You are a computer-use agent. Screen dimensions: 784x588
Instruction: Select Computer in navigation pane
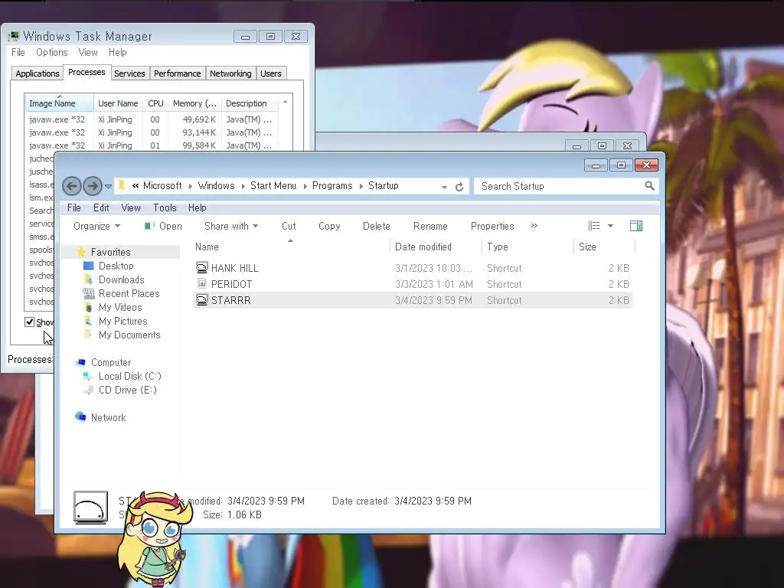(x=111, y=362)
